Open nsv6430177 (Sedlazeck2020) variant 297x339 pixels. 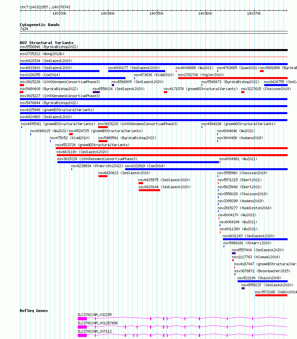point(134,68)
